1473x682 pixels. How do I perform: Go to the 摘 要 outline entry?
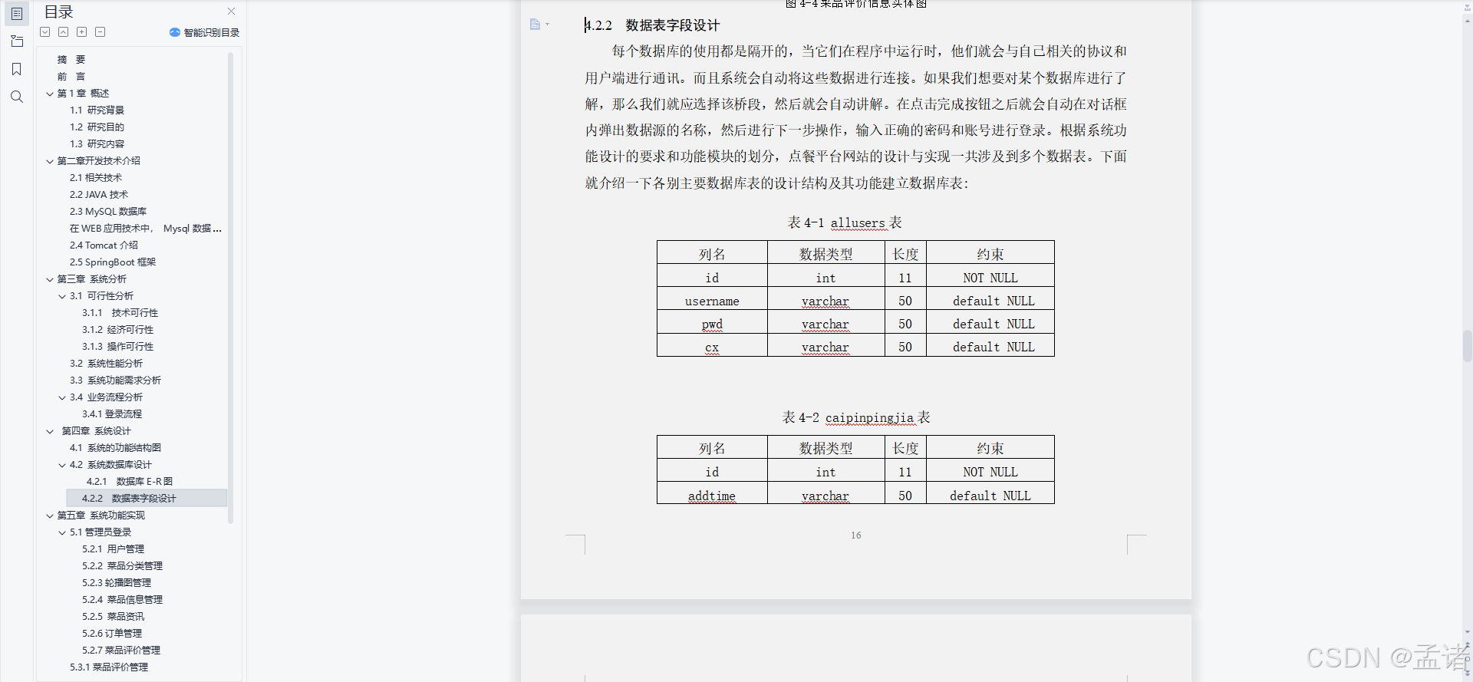[71, 60]
